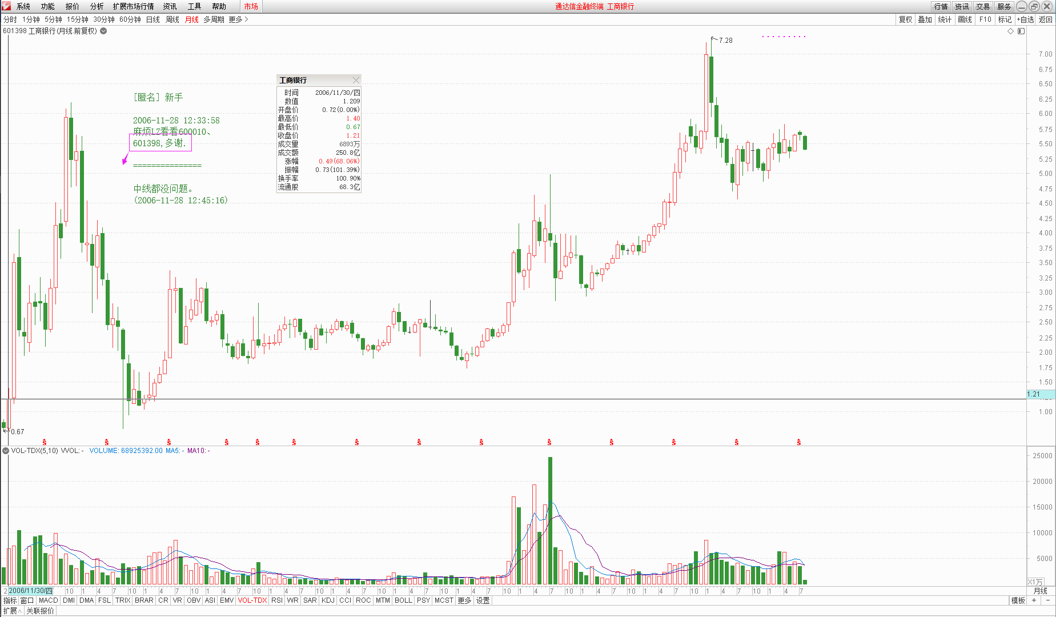This screenshot has width=1056, height=617.
Task: Switch chart to 日线 period
Action: tap(152, 19)
